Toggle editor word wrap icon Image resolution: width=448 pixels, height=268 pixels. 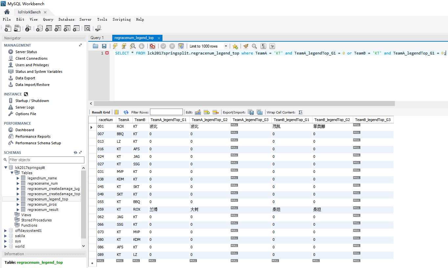point(272,46)
